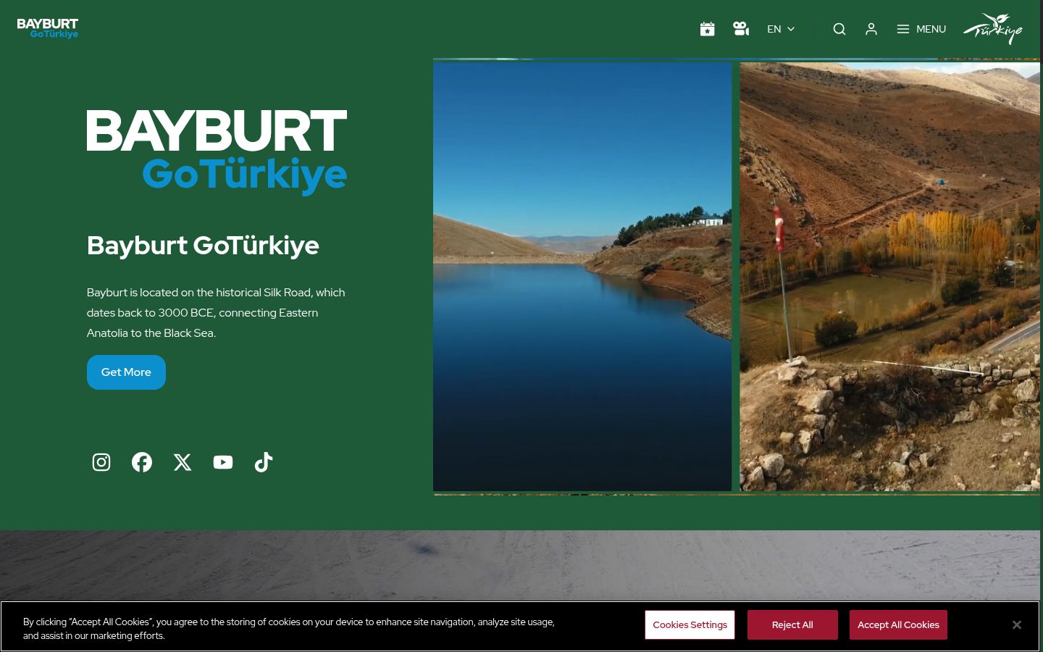
Task: Open the MENU hamburger button
Action: pyautogui.click(x=921, y=29)
